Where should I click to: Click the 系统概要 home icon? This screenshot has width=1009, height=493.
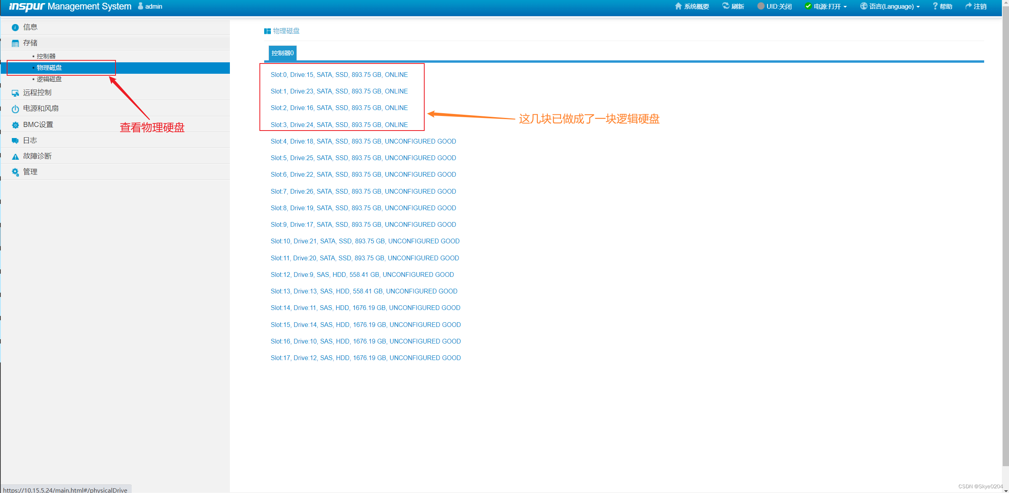[678, 6]
